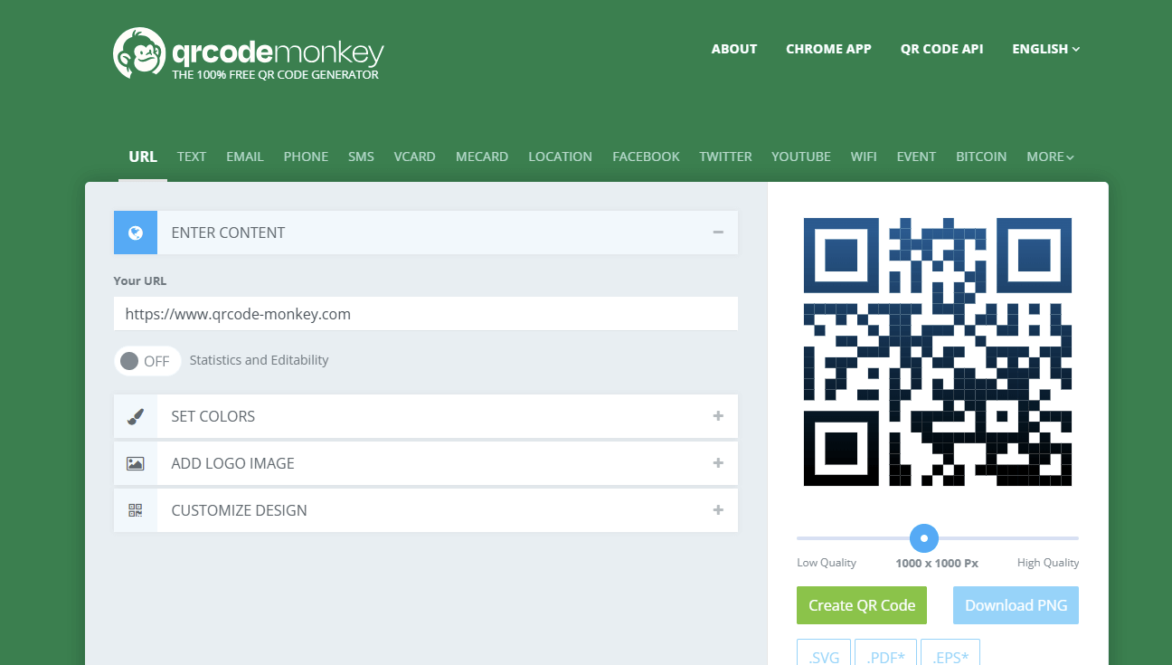This screenshot has height=665, width=1172.
Task: Open the Chrome App link
Action: click(828, 49)
